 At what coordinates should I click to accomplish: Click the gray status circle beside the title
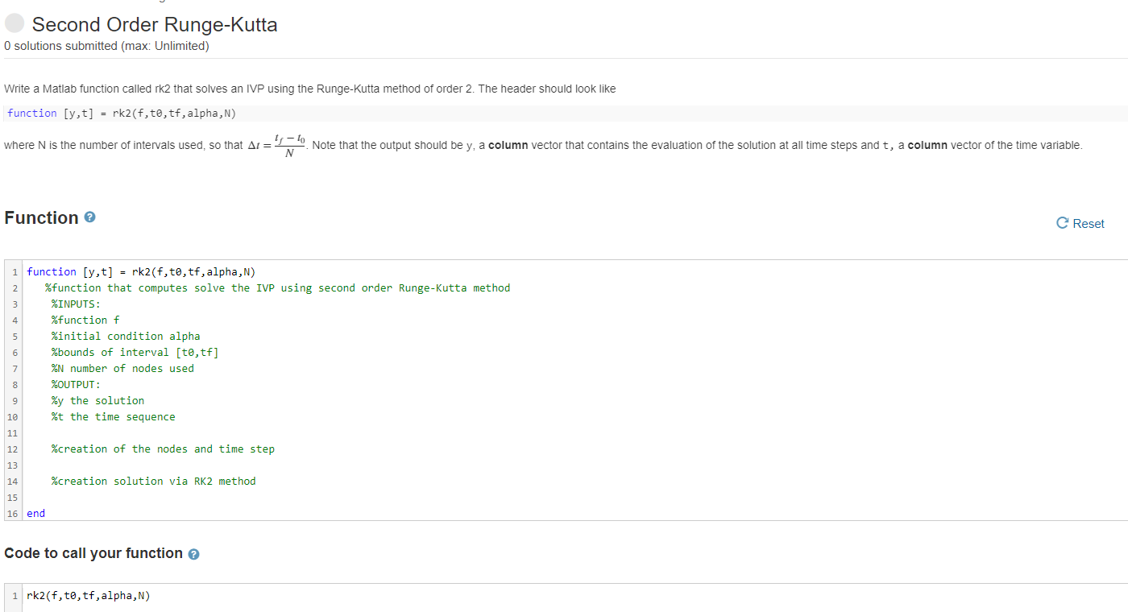[15, 24]
